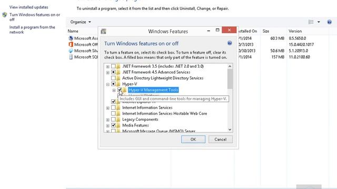337x189 pixels.
Task: Toggle the .NET Framework 4.5 Advanced Services checkbox
Action: [113, 72]
